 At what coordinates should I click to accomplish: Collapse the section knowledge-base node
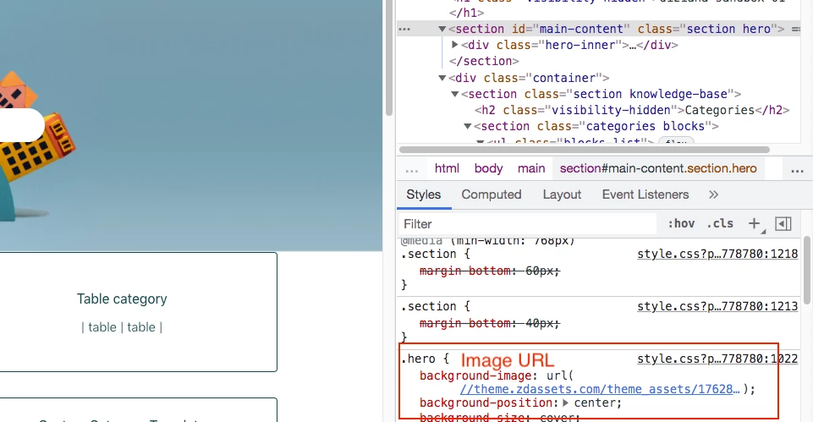[x=454, y=94]
